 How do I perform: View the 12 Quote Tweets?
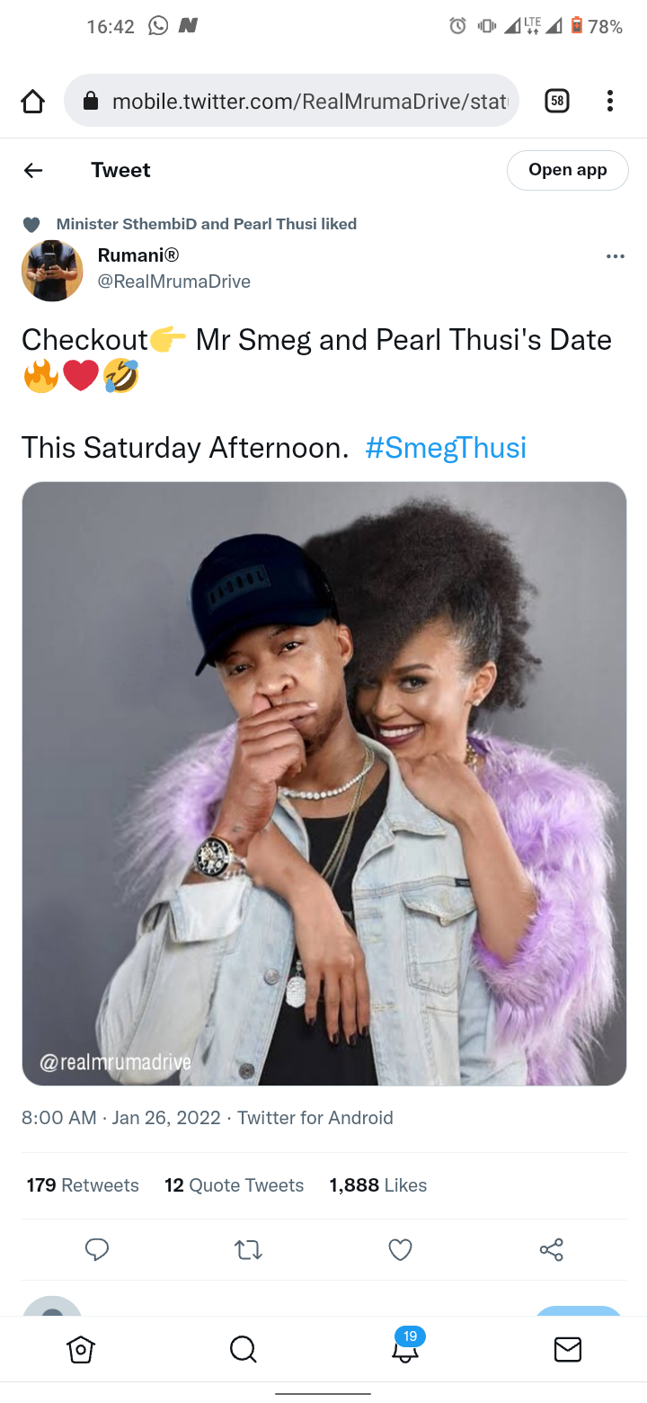pyautogui.click(x=234, y=1185)
